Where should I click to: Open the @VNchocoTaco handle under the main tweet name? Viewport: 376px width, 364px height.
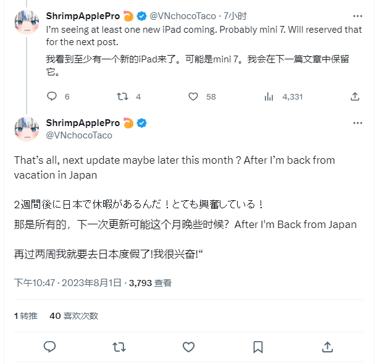coord(79,135)
